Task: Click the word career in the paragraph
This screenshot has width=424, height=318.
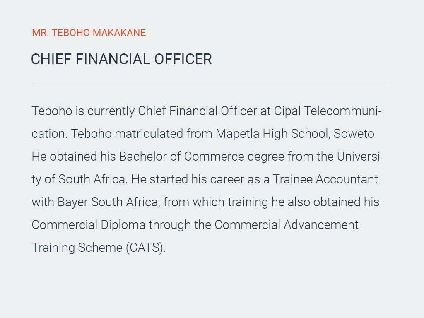Action: (x=227, y=179)
